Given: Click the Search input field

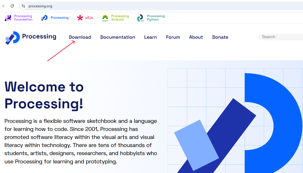Looking at the screenshot, I should click(x=281, y=37).
